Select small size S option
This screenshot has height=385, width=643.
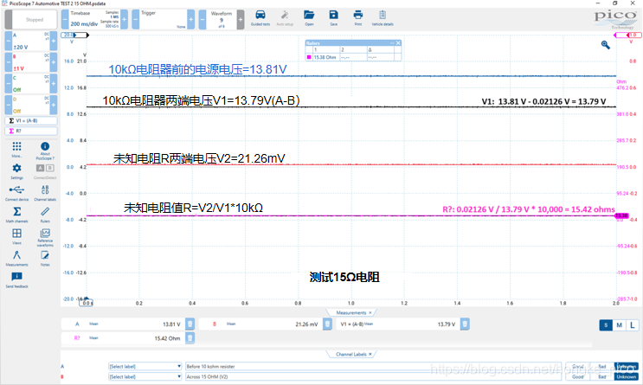(x=606, y=325)
